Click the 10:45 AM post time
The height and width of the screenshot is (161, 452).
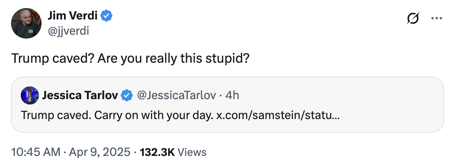pos(36,152)
